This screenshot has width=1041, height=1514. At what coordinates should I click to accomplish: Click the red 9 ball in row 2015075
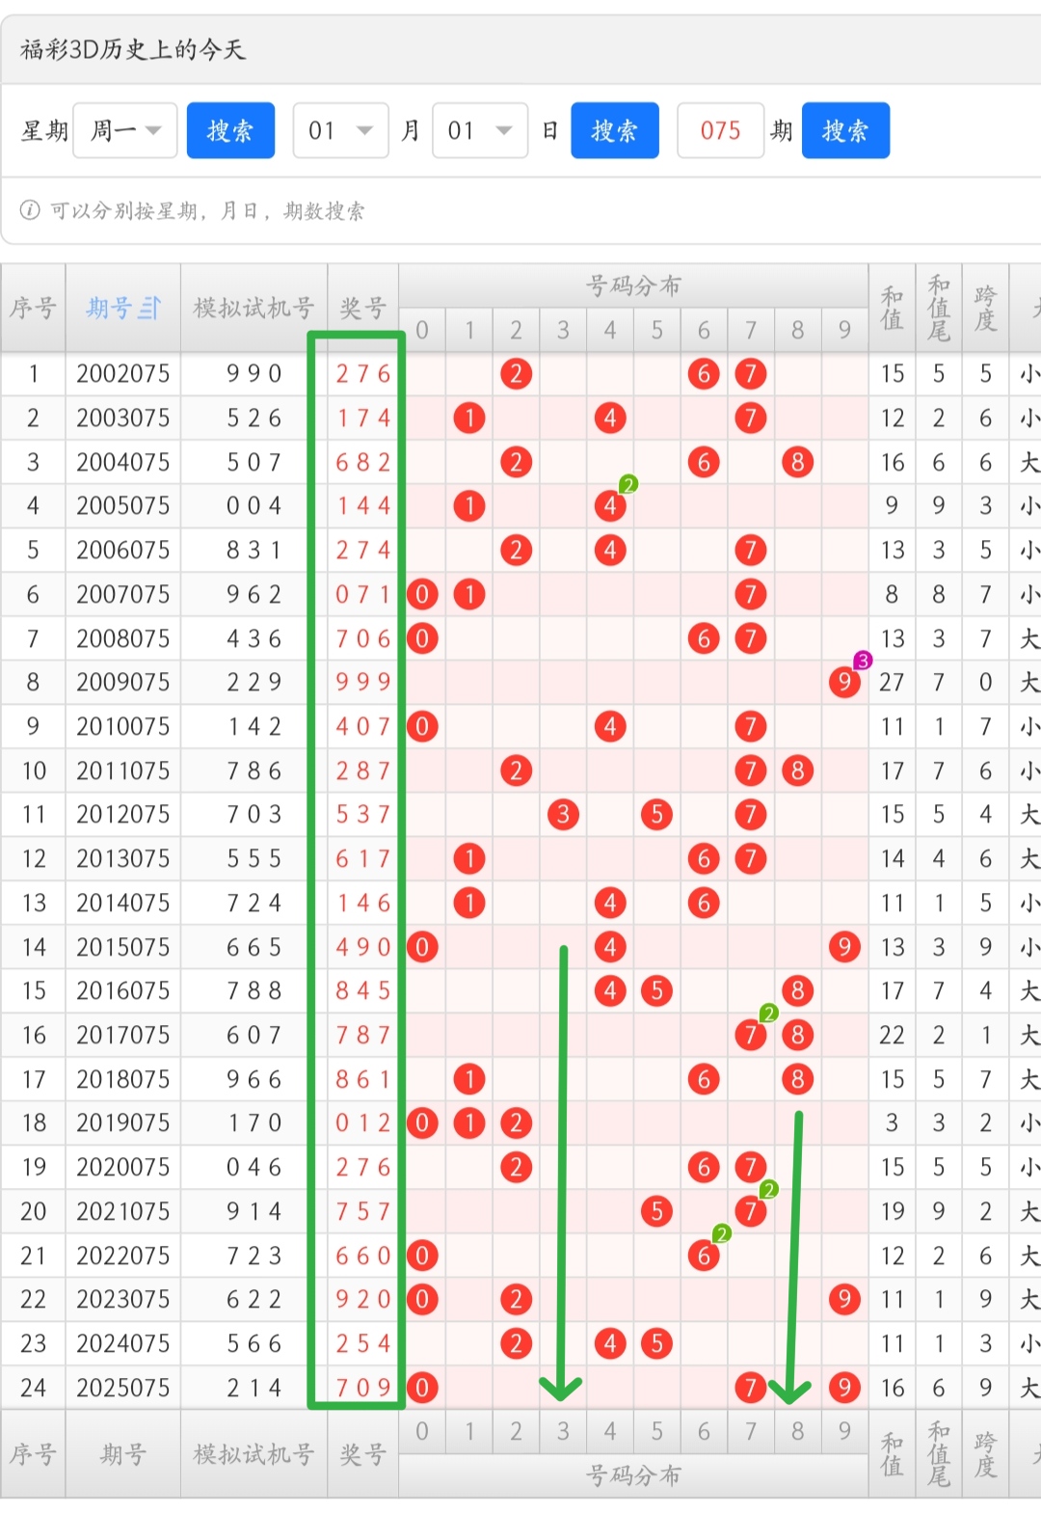(x=844, y=947)
